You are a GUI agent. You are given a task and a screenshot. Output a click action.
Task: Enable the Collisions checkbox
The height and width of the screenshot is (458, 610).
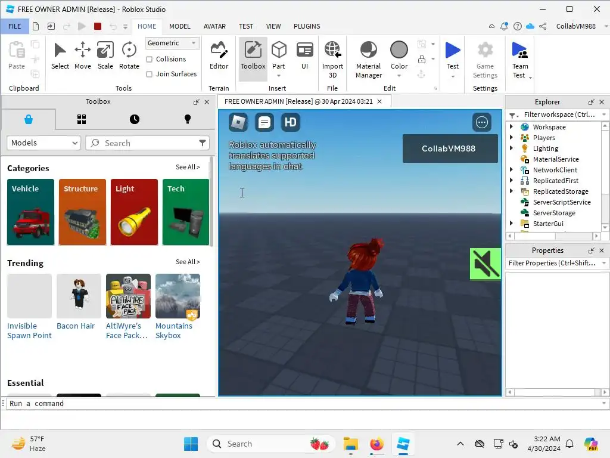coord(150,59)
